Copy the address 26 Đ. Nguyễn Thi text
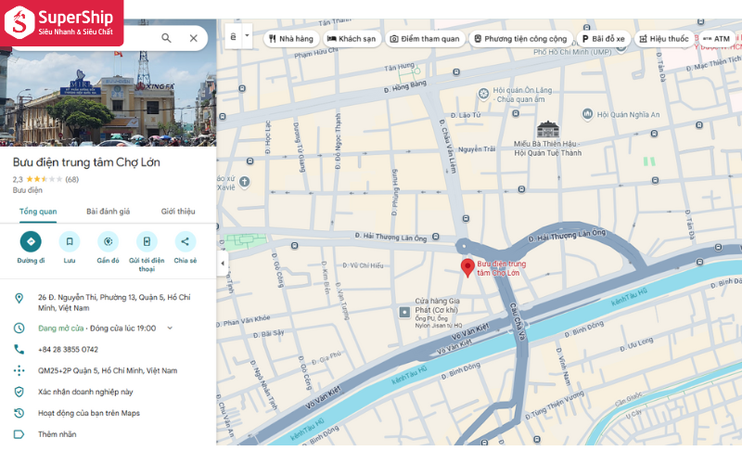 click(x=114, y=303)
